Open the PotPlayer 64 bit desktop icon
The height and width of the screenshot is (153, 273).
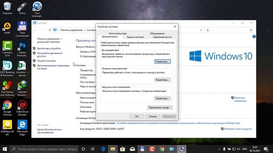pyautogui.click(x=7, y=128)
